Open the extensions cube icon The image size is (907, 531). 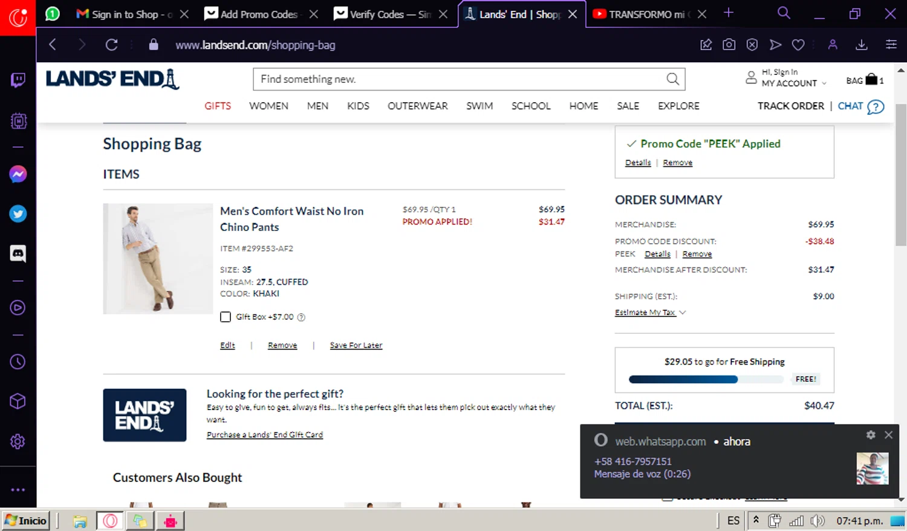pyautogui.click(x=18, y=401)
